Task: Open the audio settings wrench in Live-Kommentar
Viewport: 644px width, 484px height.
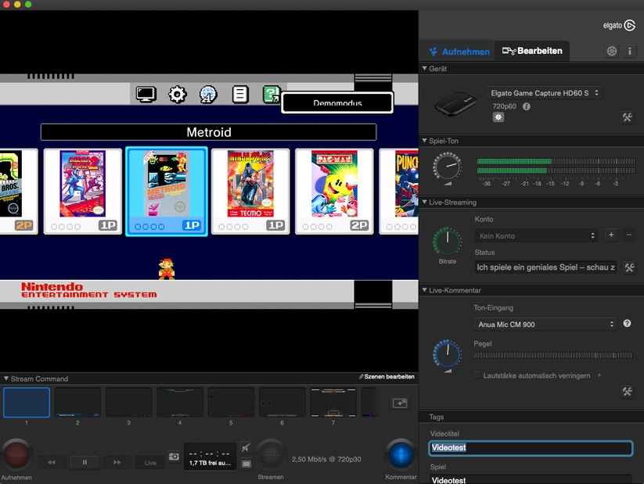Action: point(627,391)
